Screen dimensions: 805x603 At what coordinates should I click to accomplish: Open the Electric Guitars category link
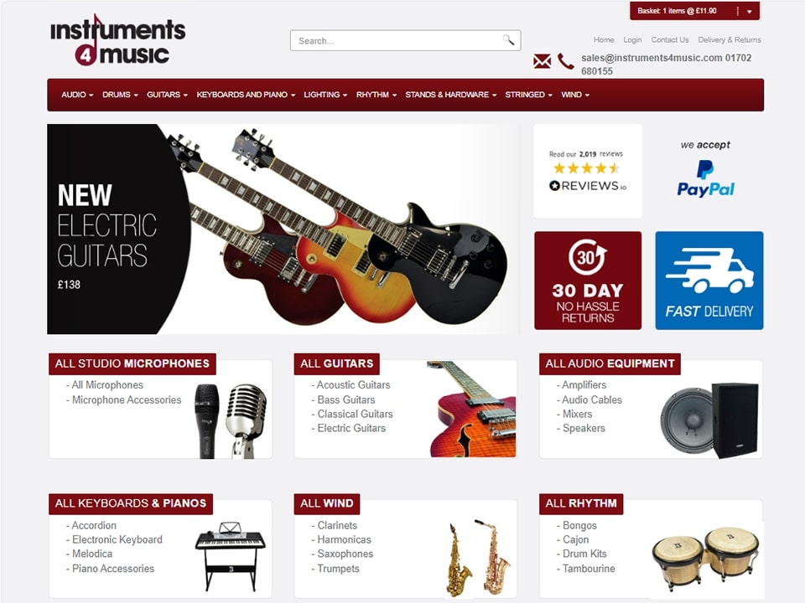[351, 428]
